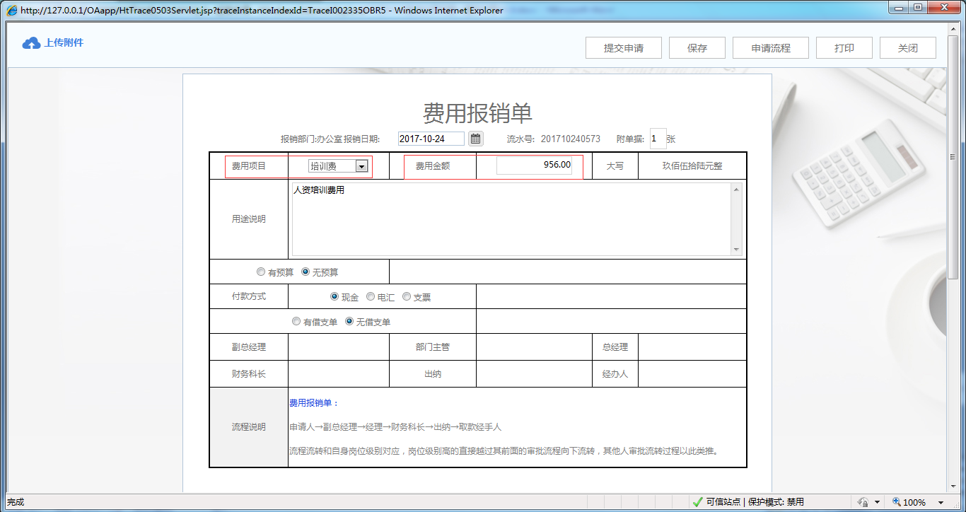Select the 支票 payment option
The image size is (966, 512).
[407, 296]
